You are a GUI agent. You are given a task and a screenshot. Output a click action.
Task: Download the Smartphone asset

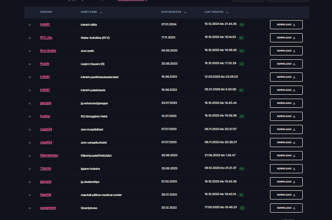click(x=286, y=208)
